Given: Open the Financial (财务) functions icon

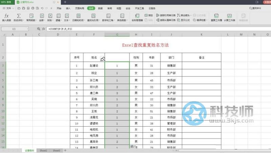Looking at the screenshot, I should (x=50, y=16).
